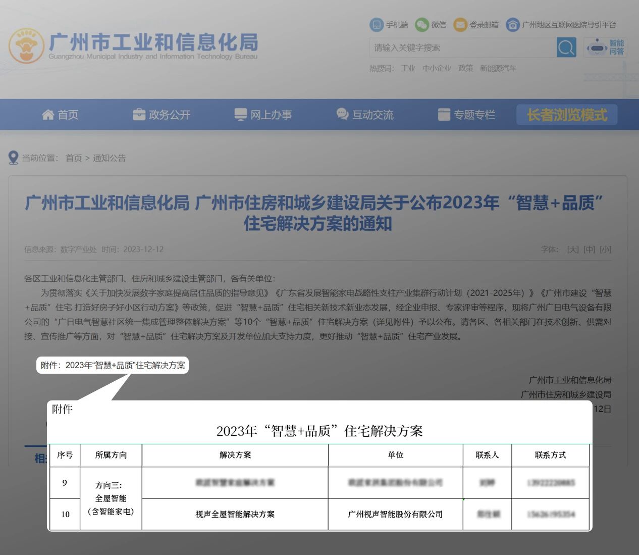
Task: Open the 智能问答 smart Q&A robot
Action: point(604,47)
